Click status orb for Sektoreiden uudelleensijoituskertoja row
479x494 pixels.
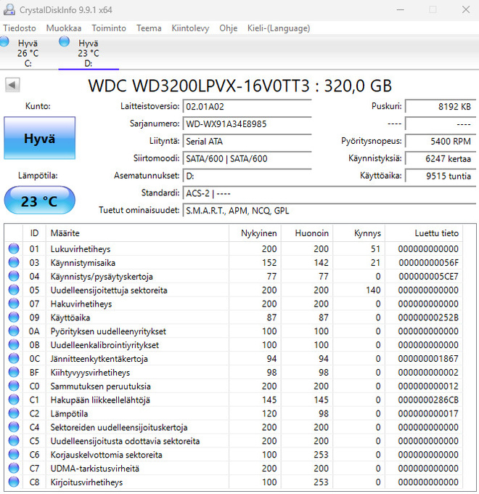click(x=14, y=427)
